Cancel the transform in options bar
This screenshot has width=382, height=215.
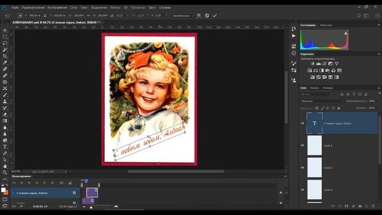tap(207, 16)
